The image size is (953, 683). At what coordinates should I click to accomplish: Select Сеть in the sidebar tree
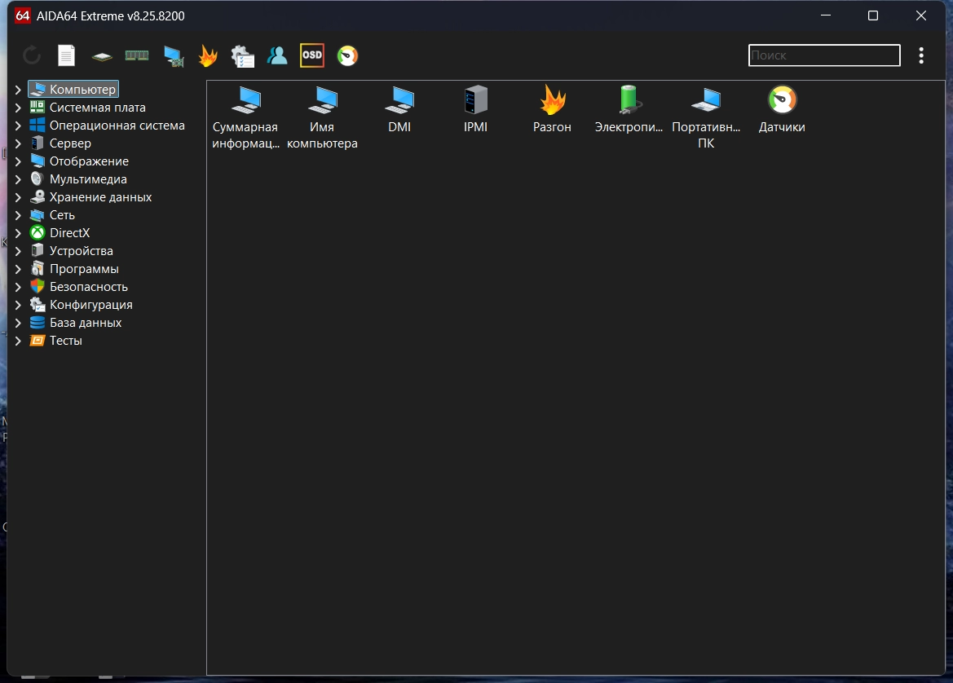62,215
